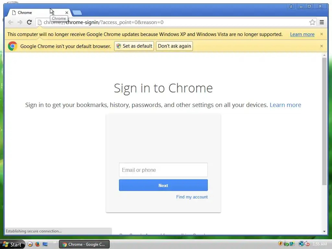332x249 pixels.
Task: Minimize the Chrome window
Action: coord(301,6)
